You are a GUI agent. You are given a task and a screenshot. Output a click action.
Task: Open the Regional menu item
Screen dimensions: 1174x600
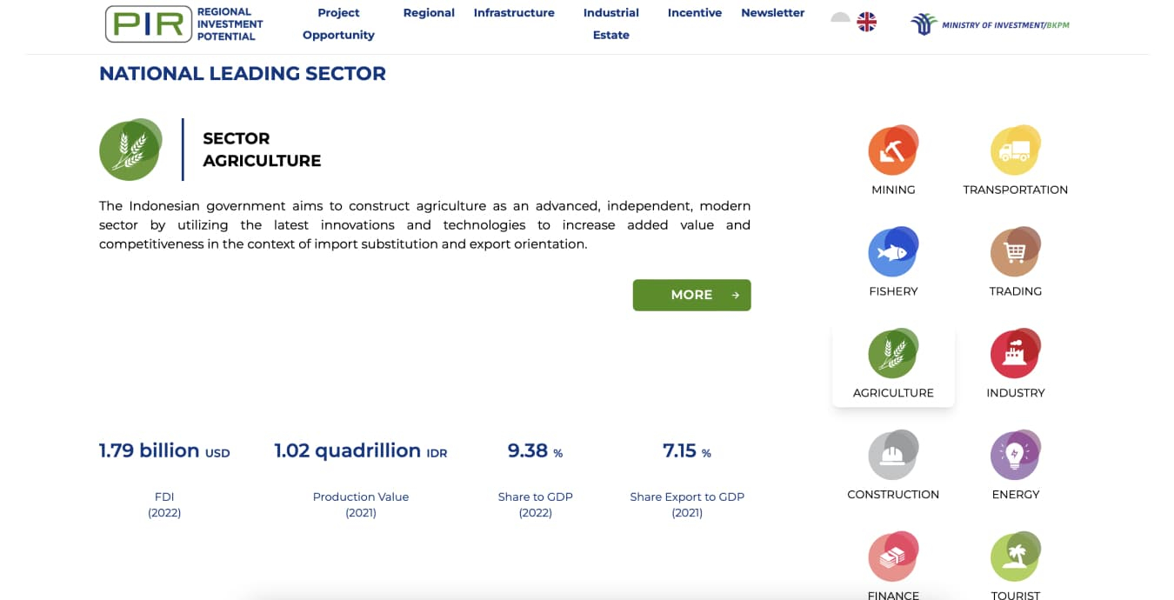point(429,13)
